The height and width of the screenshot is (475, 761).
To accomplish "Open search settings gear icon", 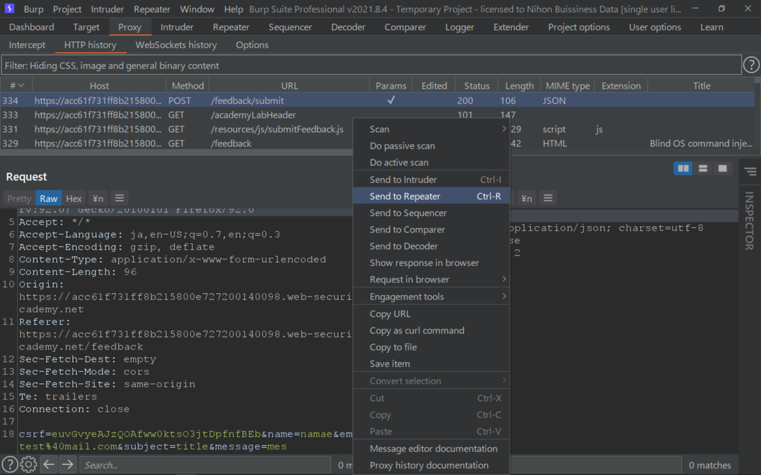I will tap(29, 464).
